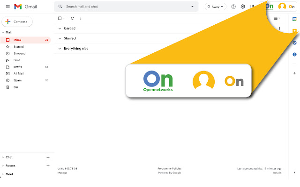Click the Manage storage link
Image resolution: width=300 pixels, height=187 pixels.
[62, 173]
